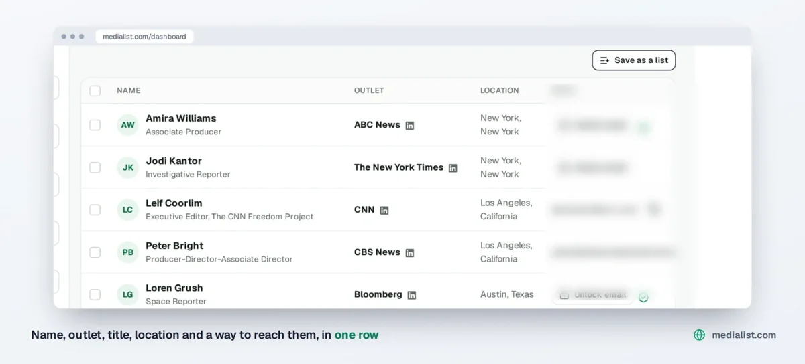This screenshot has width=805, height=364.
Task: Click the Unlock email button for Loren Grush
Action: coord(593,295)
